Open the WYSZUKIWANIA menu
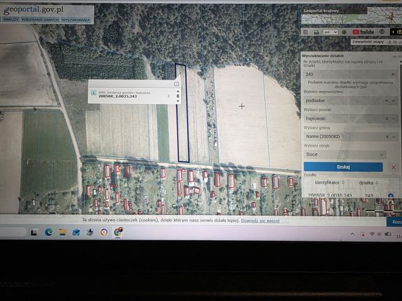This screenshot has height=301, width=402. coord(75,20)
